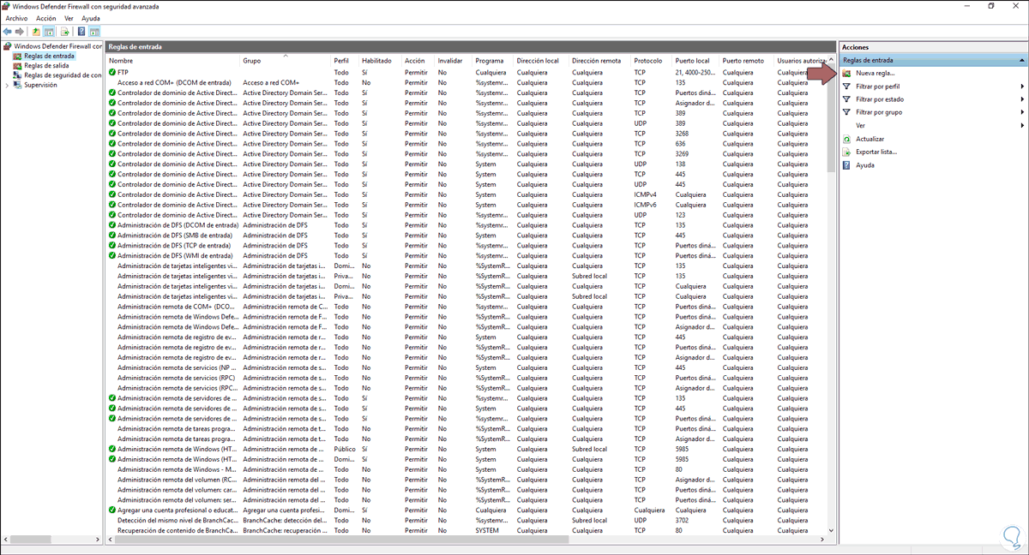Open the Filtrar por grupo submenu arrow
This screenshot has height=555, width=1029.
point(1022,112)
